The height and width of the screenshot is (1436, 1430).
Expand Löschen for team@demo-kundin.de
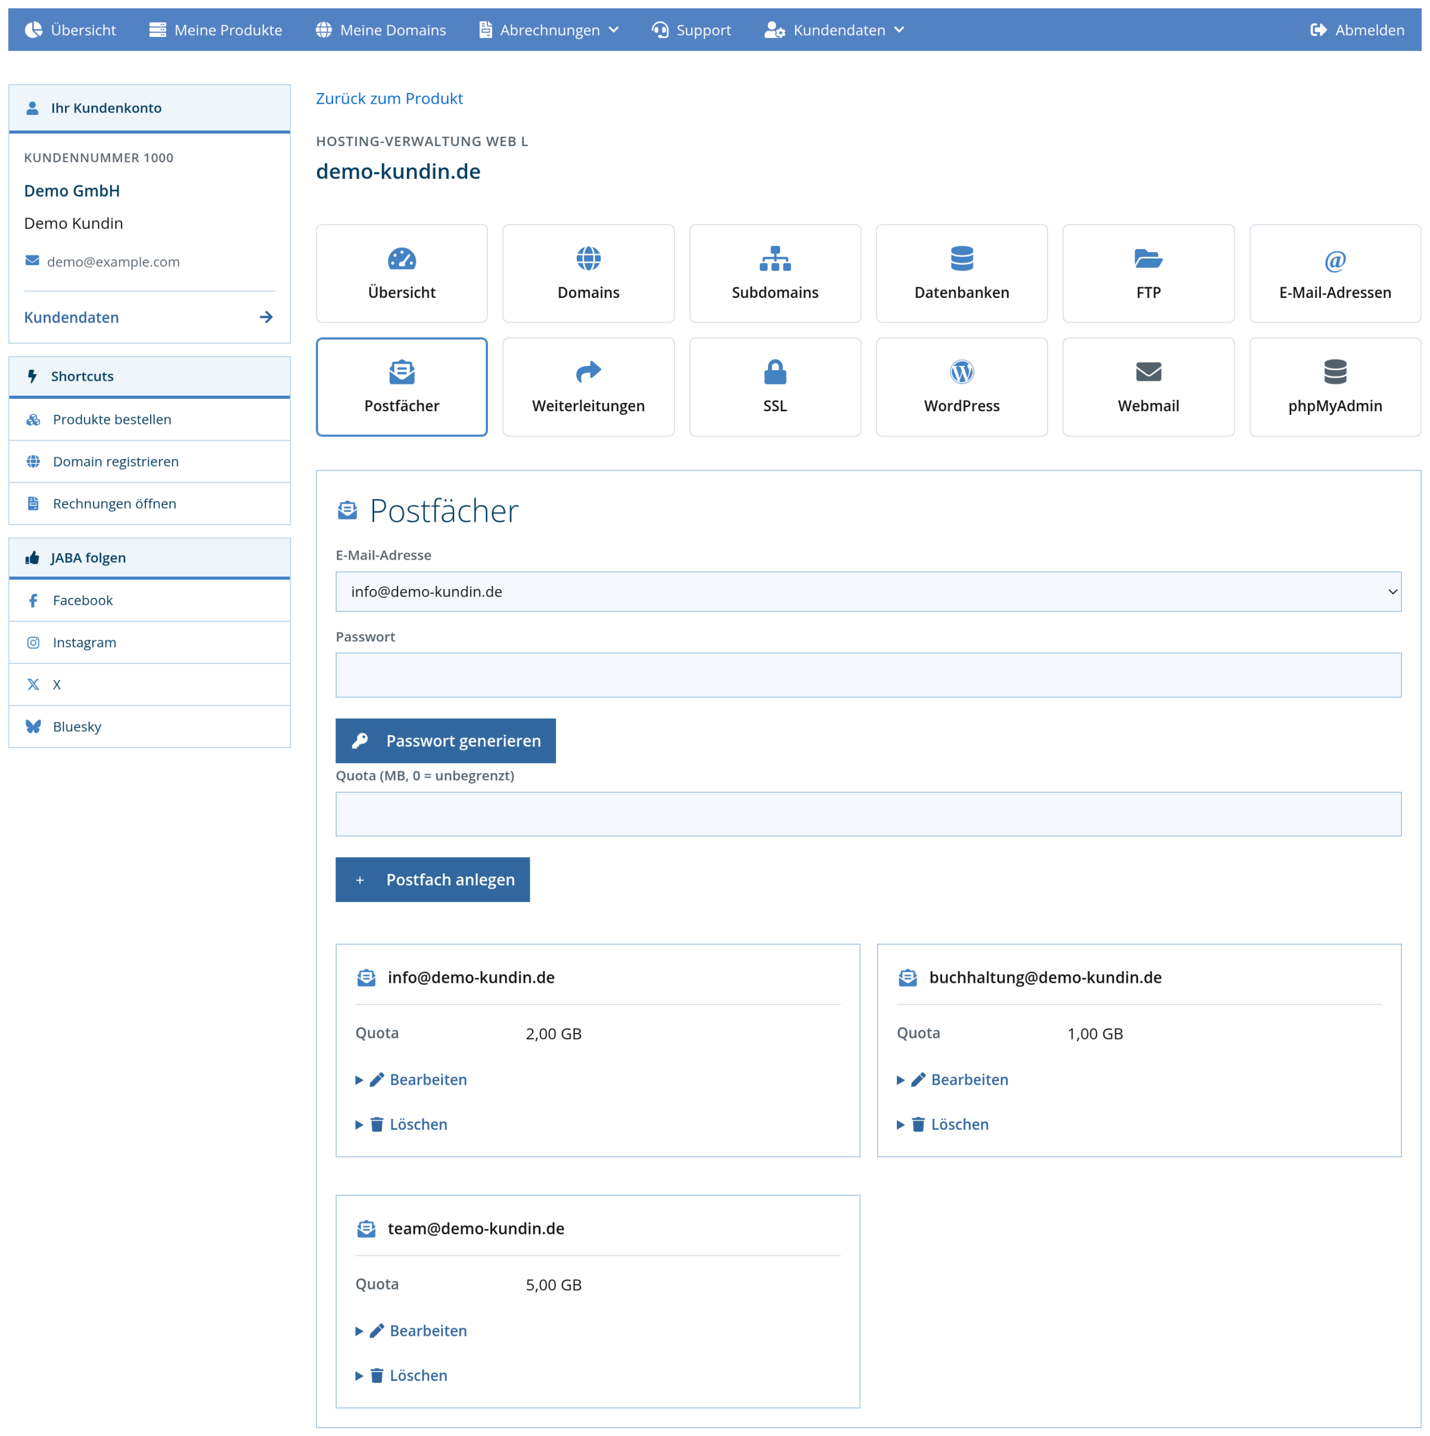(401, 1375)
